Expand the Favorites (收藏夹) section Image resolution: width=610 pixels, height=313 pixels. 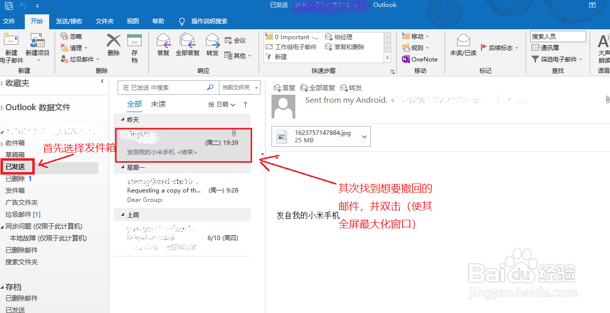tap(2, 84)
